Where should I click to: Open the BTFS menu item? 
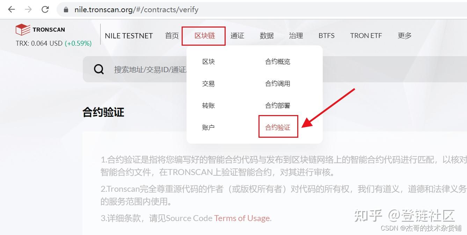[327, 36]
